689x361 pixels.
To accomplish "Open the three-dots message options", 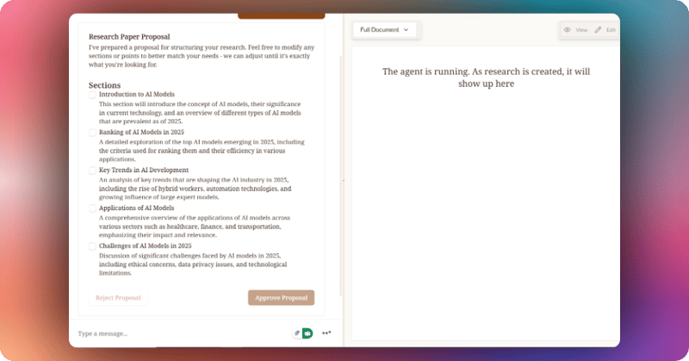I will (327, 333).
